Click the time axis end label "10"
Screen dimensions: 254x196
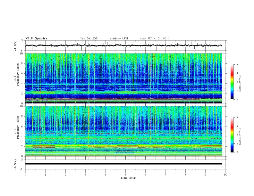tap(225, 175)
